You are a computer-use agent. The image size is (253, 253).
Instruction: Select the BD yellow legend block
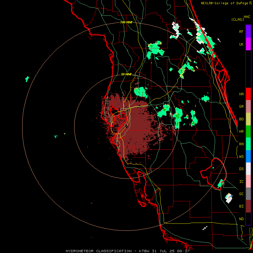pos(248,119)
